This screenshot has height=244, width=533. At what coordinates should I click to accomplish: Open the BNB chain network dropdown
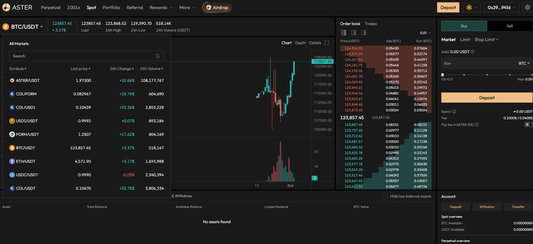click(x=471, y=7)
